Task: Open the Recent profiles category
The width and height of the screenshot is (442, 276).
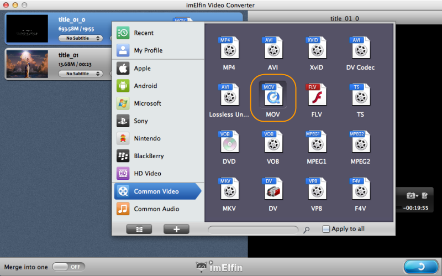Action: tap(158, 33)
